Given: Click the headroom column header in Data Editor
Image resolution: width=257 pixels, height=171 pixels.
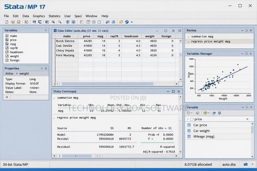Looking at the screenshot, I should (131, 36).
